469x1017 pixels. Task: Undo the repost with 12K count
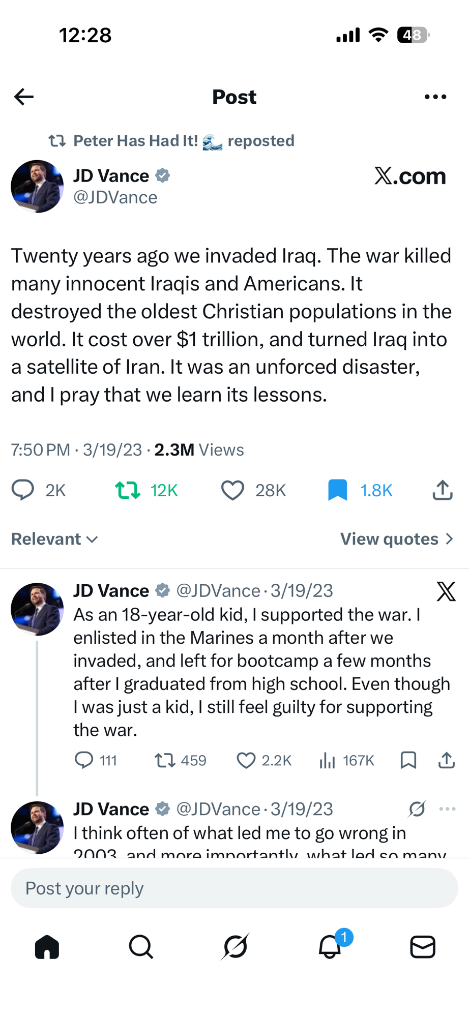click(x=128, y=490)
